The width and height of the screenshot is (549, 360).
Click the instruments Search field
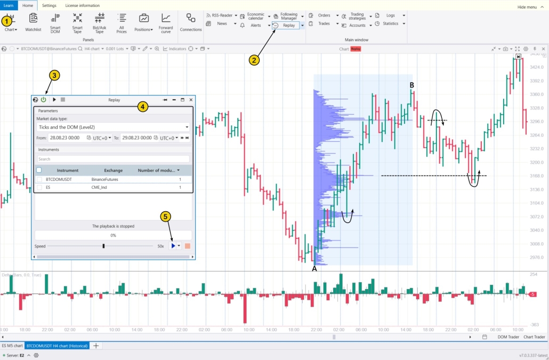coord(112,158)
